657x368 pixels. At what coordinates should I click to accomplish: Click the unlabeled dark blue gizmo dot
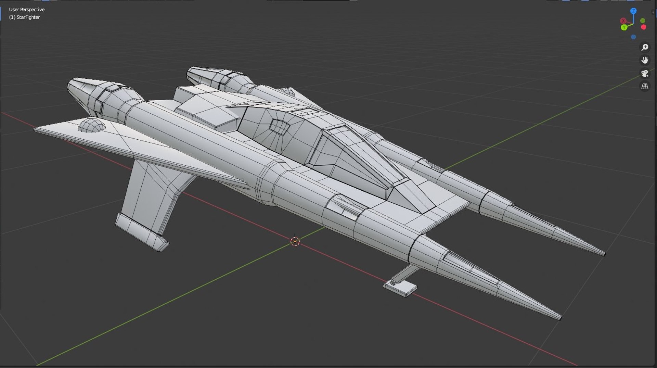click(633, 37)
